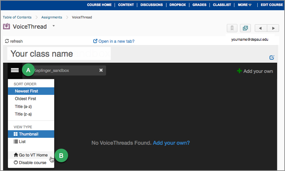Go to the next topic arrow
Image resolution: width=285 pixels, height=171 pixels.
273,28
